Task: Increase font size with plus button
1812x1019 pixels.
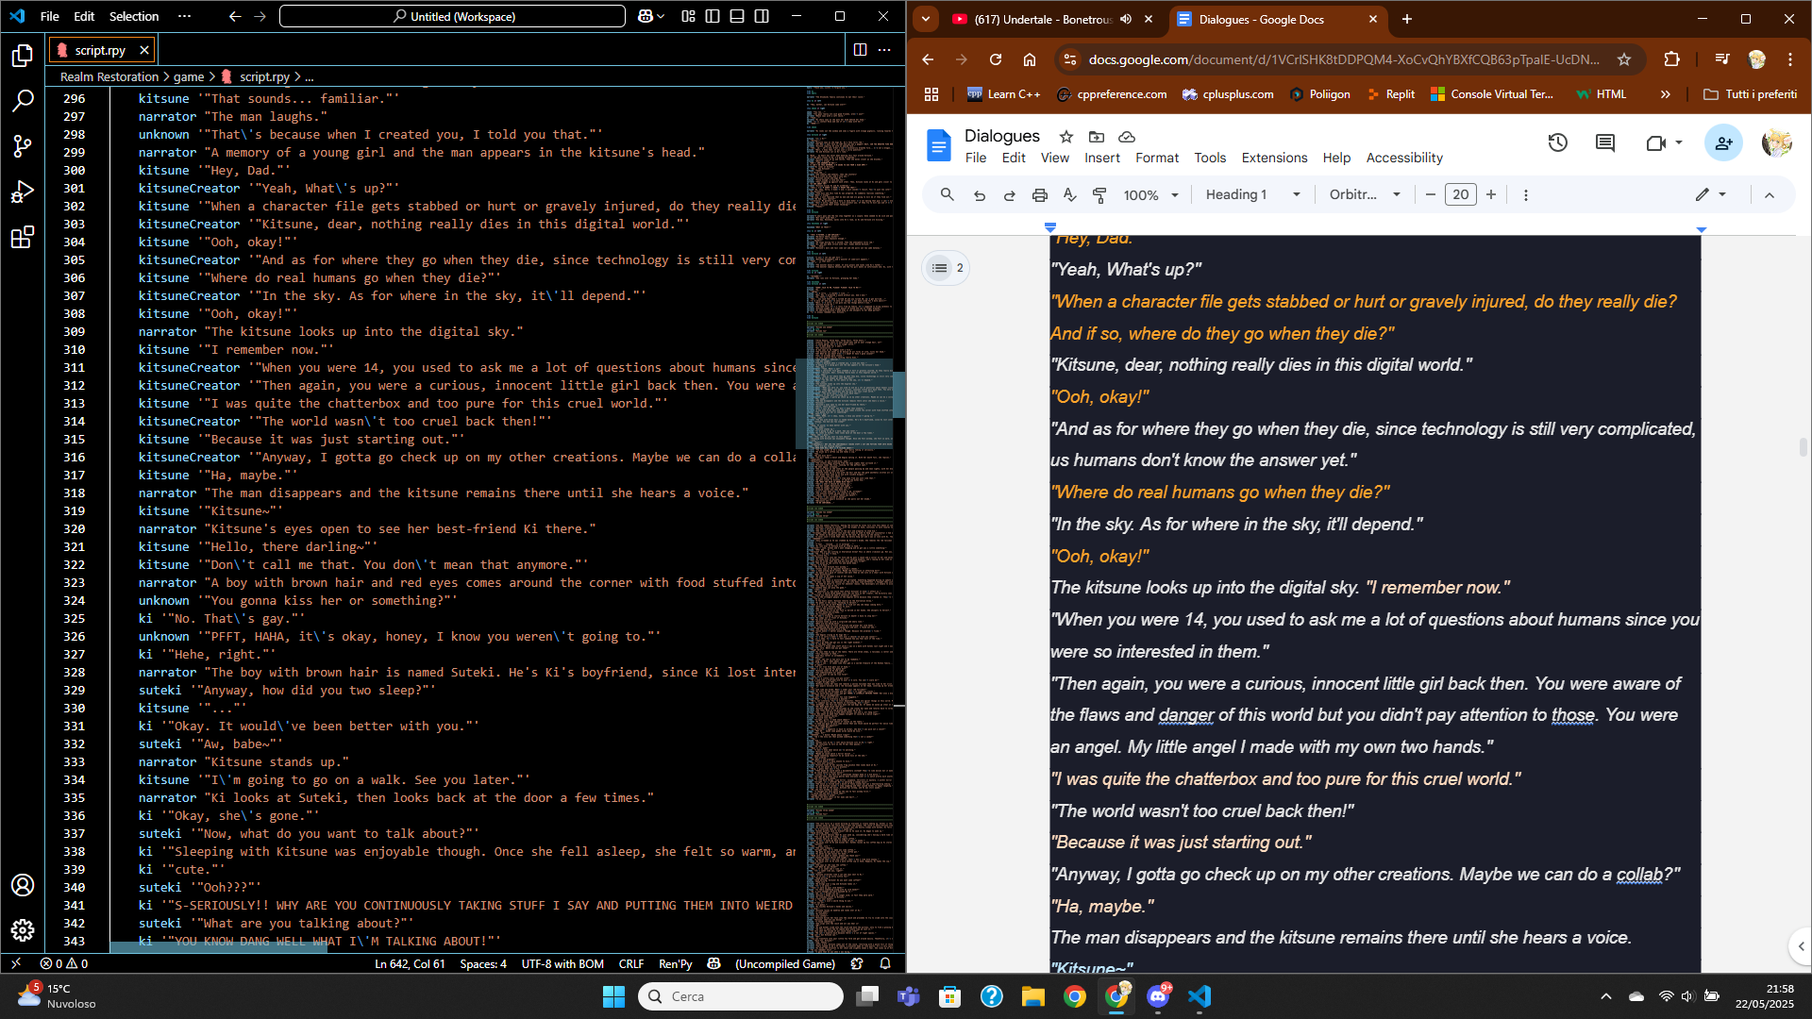Action: pos(1491,194)
